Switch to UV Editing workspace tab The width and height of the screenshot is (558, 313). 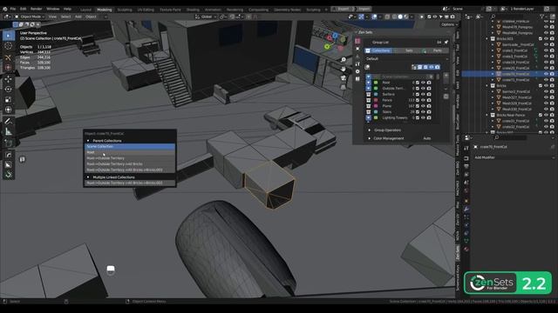(x=146, y=10)
